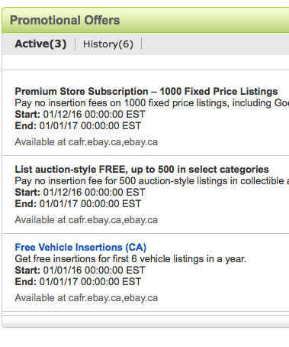Click separator after the History(6) tab
Viewport: 289px width, 347px height.
click(141, 44)
